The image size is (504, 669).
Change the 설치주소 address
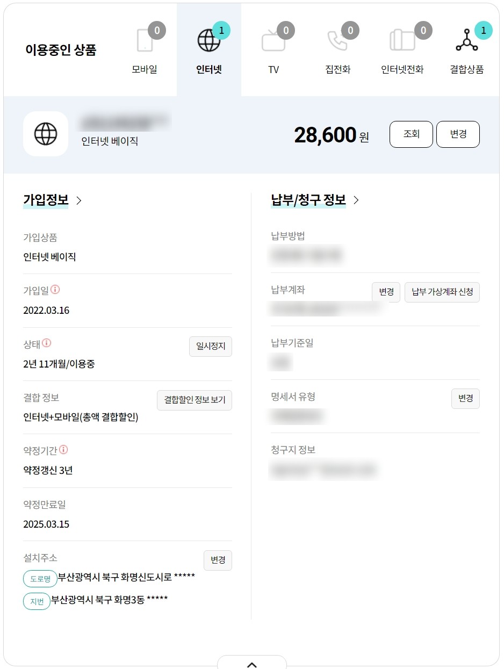218,560
